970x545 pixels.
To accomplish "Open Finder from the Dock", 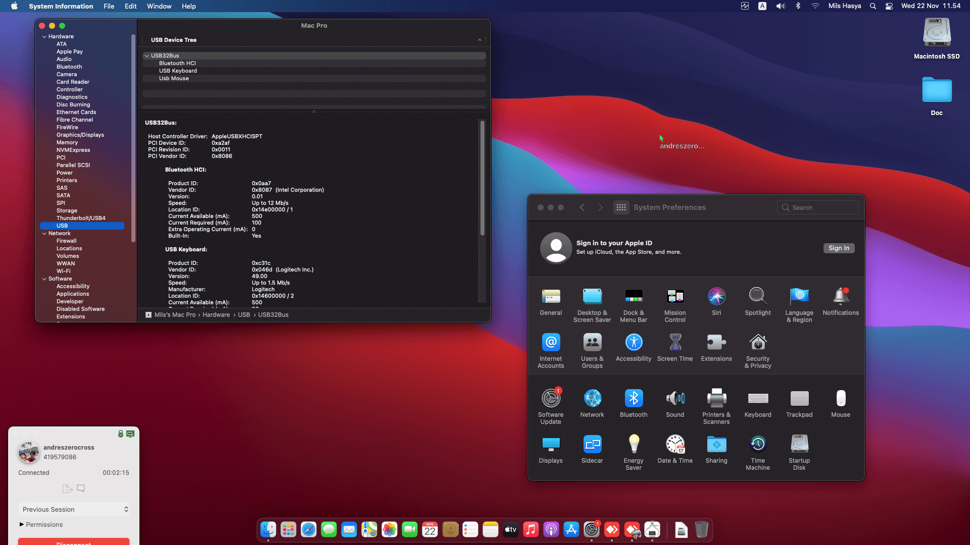I will (268, 530).
